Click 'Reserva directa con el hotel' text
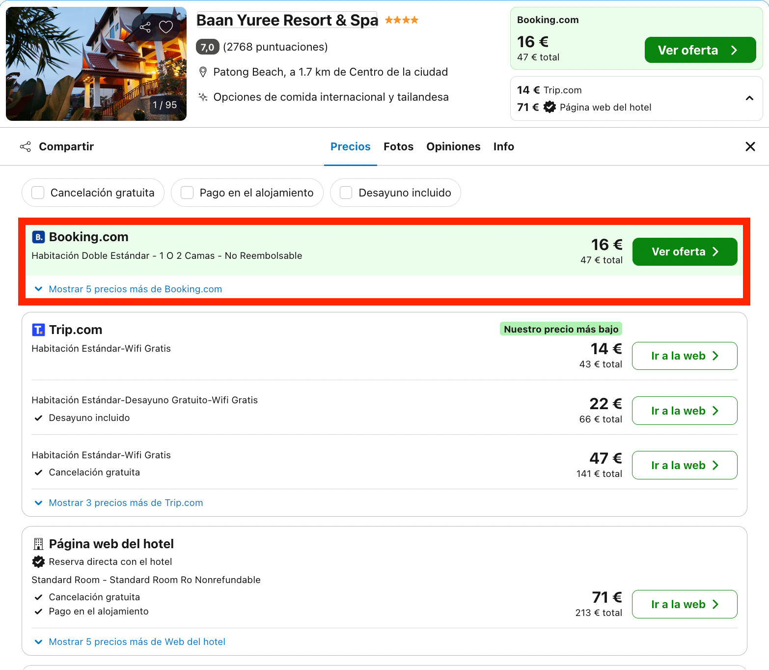 [110, 561]
